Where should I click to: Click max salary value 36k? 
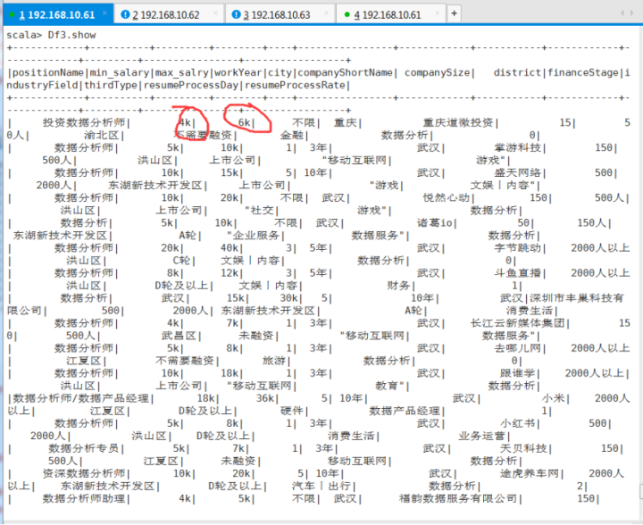[265, 398]
